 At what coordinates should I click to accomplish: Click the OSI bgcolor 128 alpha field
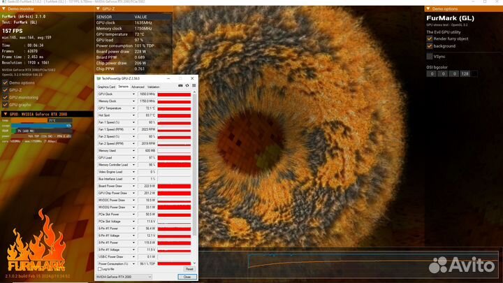[465, 74]
